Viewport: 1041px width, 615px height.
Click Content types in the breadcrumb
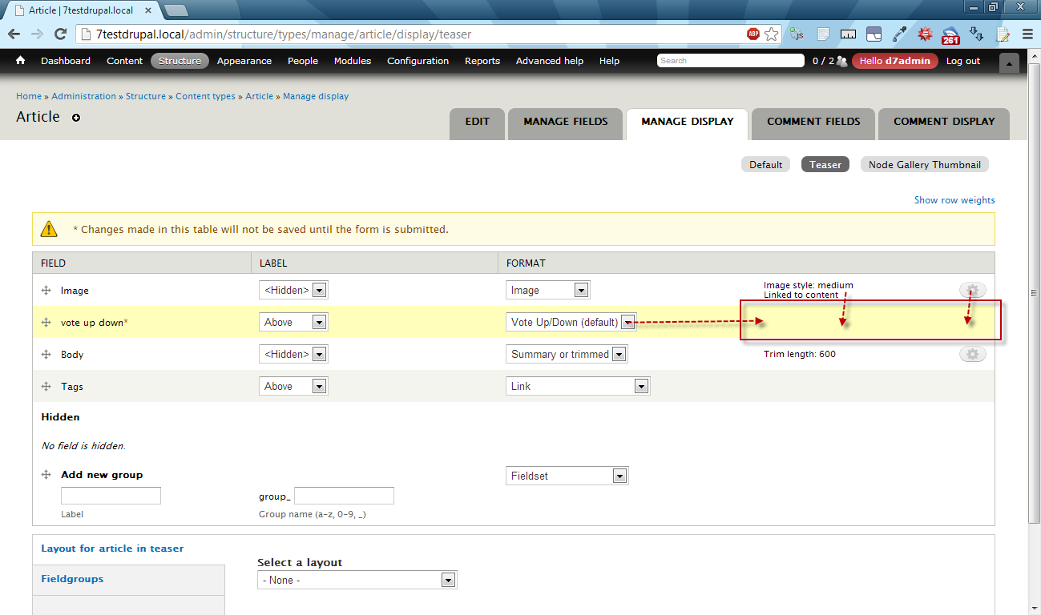click(x=205, y=96)
